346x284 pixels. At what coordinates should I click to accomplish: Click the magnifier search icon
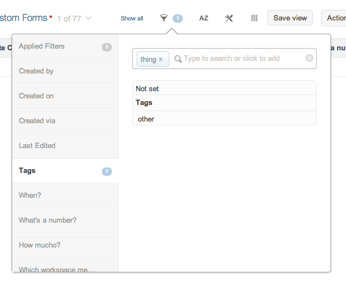pyautogui.click(x=178, y=59)
